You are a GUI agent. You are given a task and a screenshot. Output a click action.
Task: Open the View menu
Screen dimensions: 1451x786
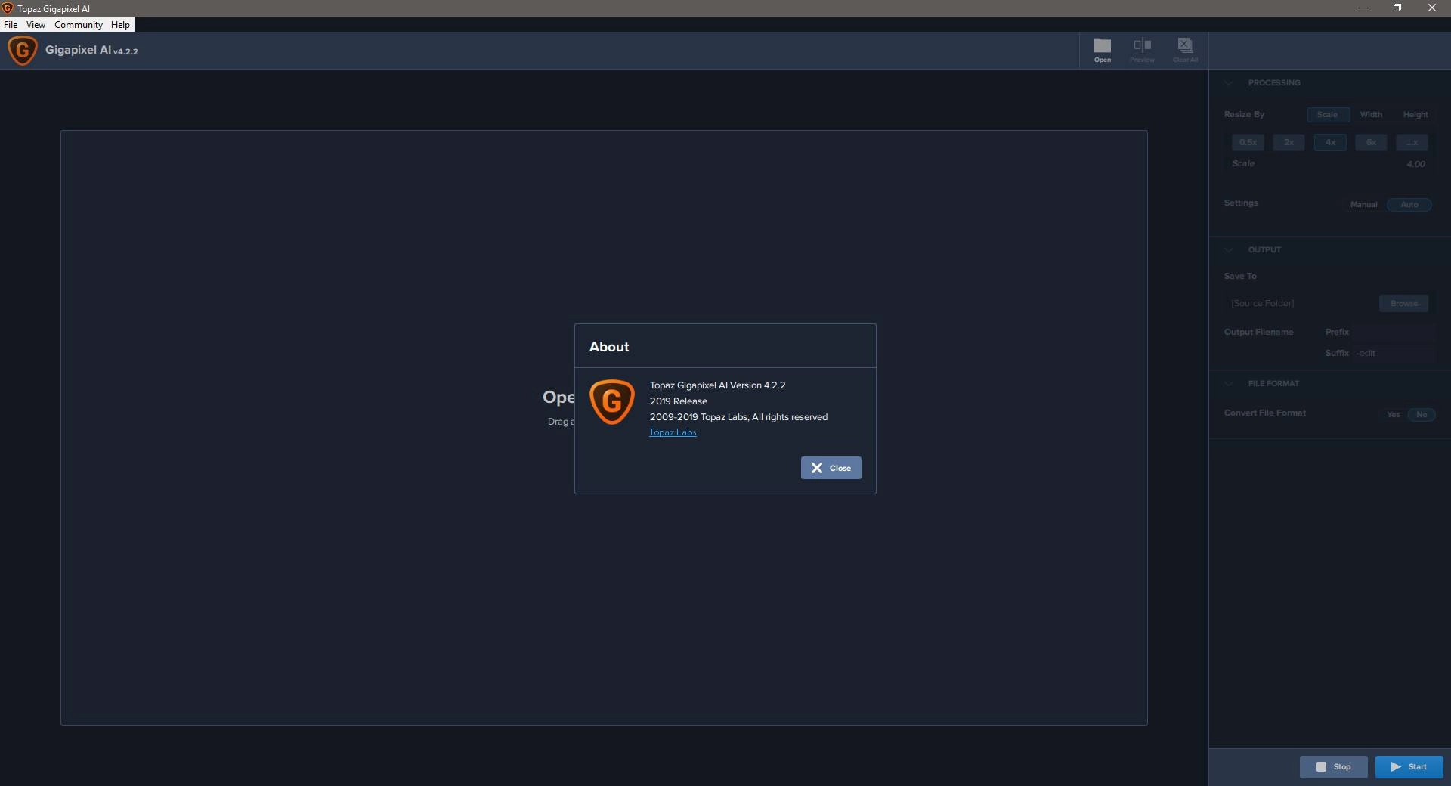coord(36,24)
